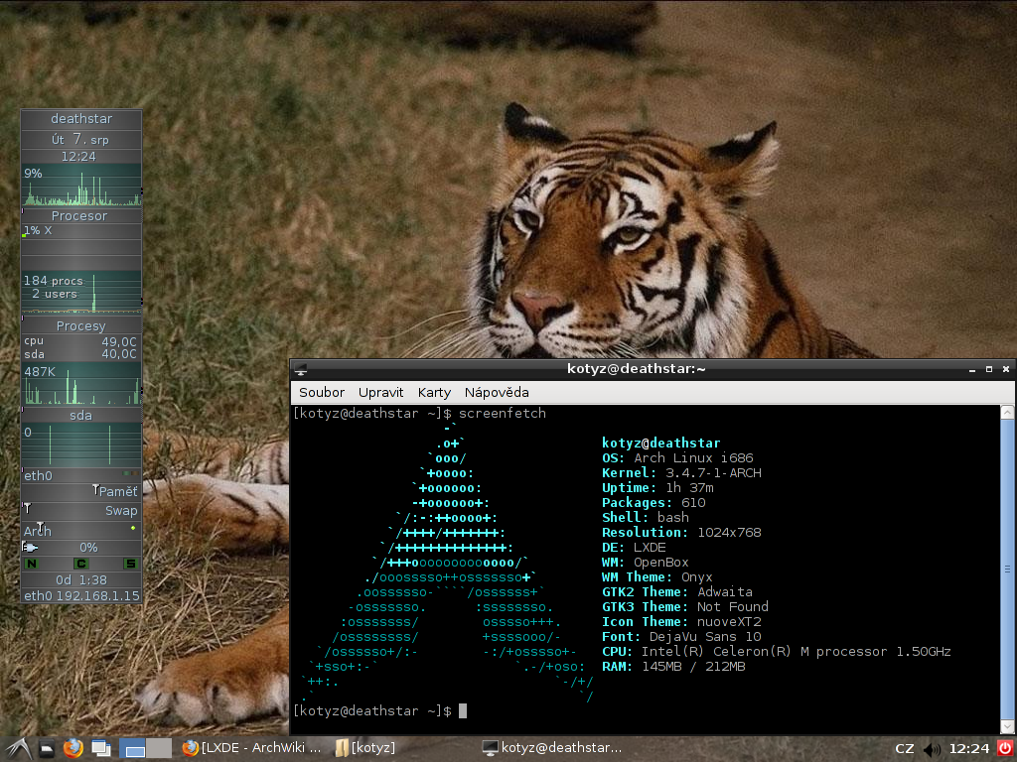
Task: Click the battery 0% reading in gkrellm
Action: tap(88, 548)
